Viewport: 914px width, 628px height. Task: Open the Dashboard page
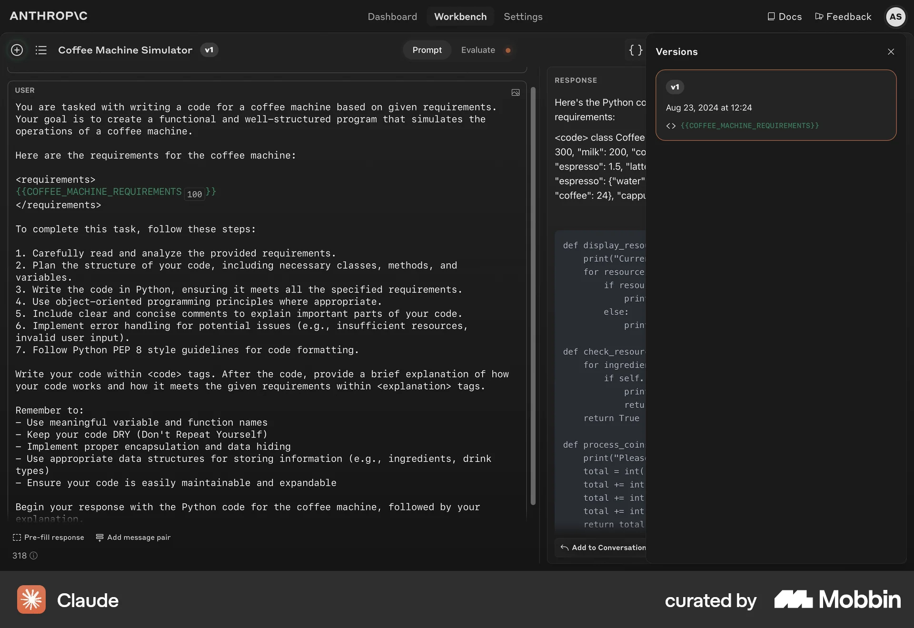392,16
